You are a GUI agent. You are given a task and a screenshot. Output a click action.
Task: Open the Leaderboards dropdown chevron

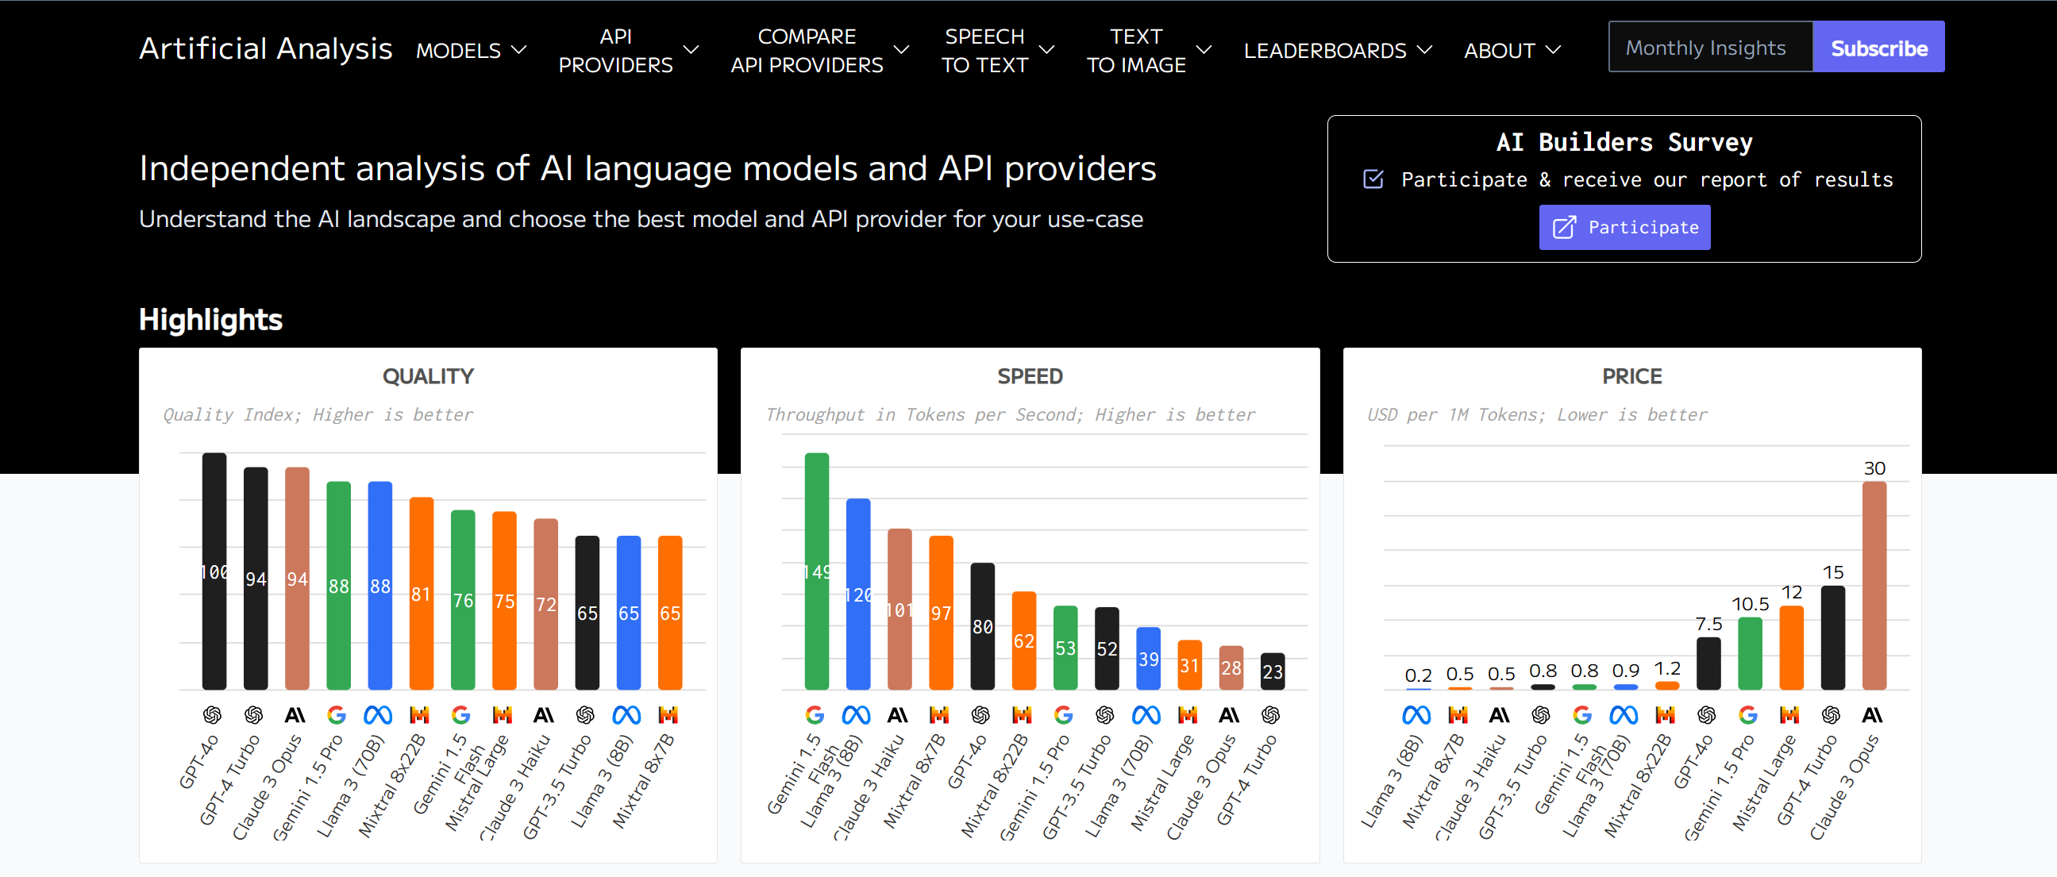(1424, 50)
